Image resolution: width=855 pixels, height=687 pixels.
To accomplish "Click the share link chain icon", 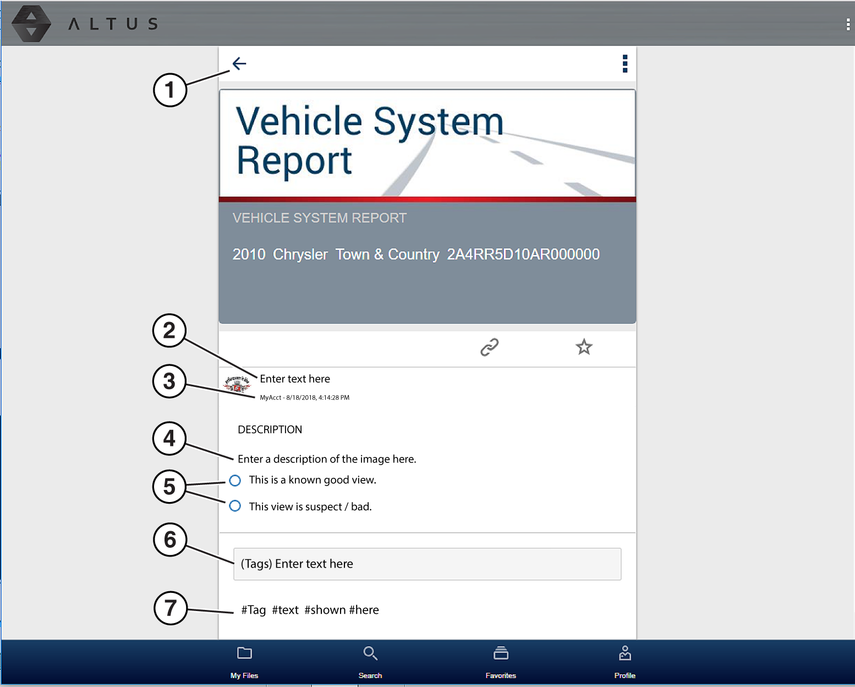I will point(489,347).
